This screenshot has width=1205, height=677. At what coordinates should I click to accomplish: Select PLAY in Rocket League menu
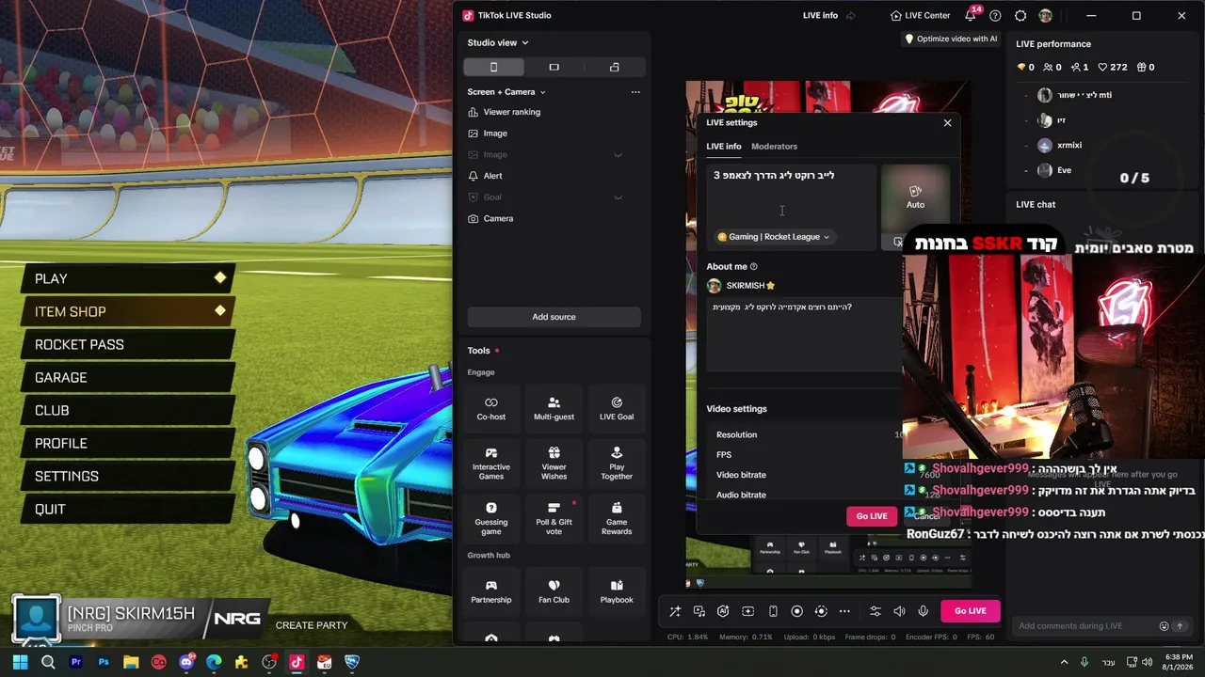click(127, 278)
